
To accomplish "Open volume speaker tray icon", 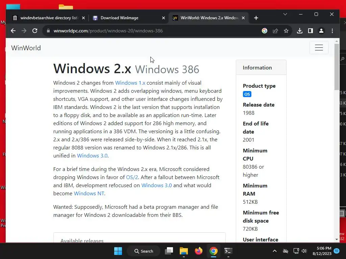I will 304,251.
